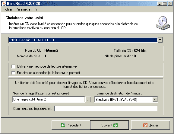Click the green left arrow icon on Précédent

pos(63,125)
